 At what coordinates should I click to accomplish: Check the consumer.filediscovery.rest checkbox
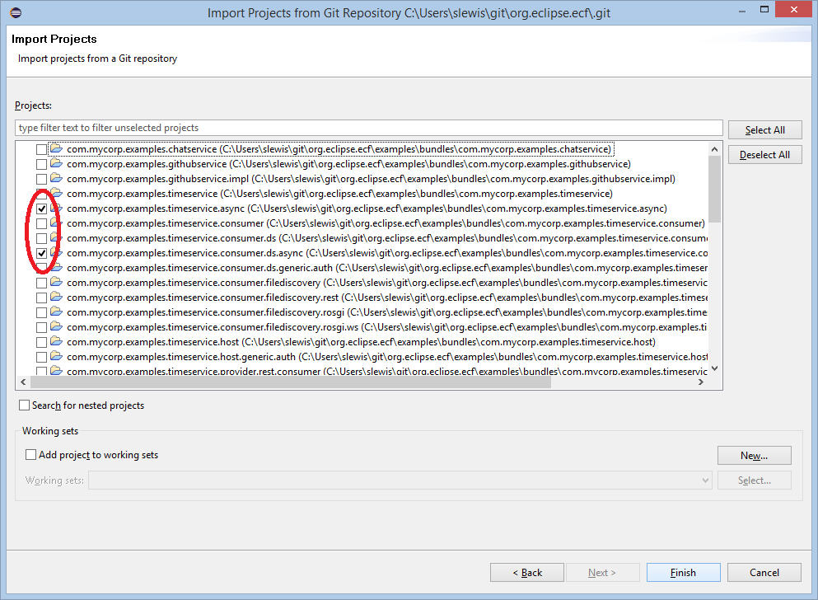(41, 298)
